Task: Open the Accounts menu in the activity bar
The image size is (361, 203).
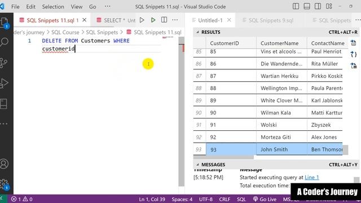Action: (4, 164)
